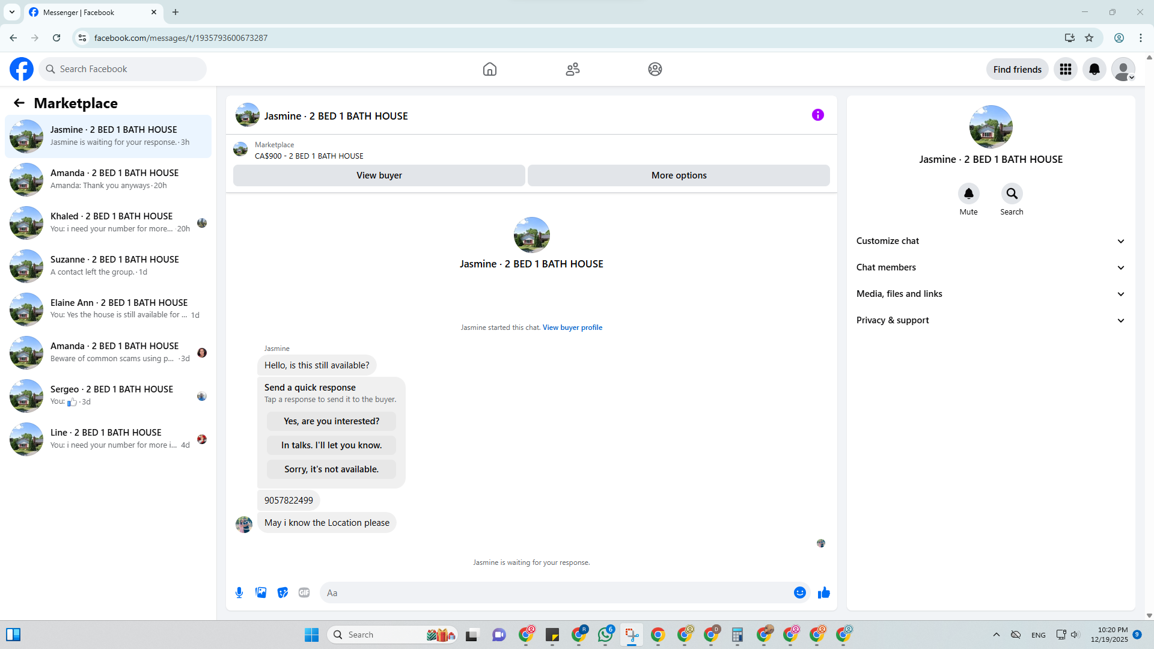Click the purple conversation info icon
1154x649 pixels.
tap(817, 115)
